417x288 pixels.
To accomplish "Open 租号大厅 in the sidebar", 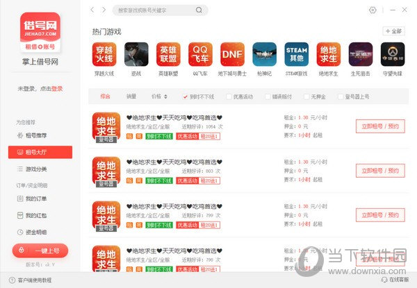I will 40,152.
